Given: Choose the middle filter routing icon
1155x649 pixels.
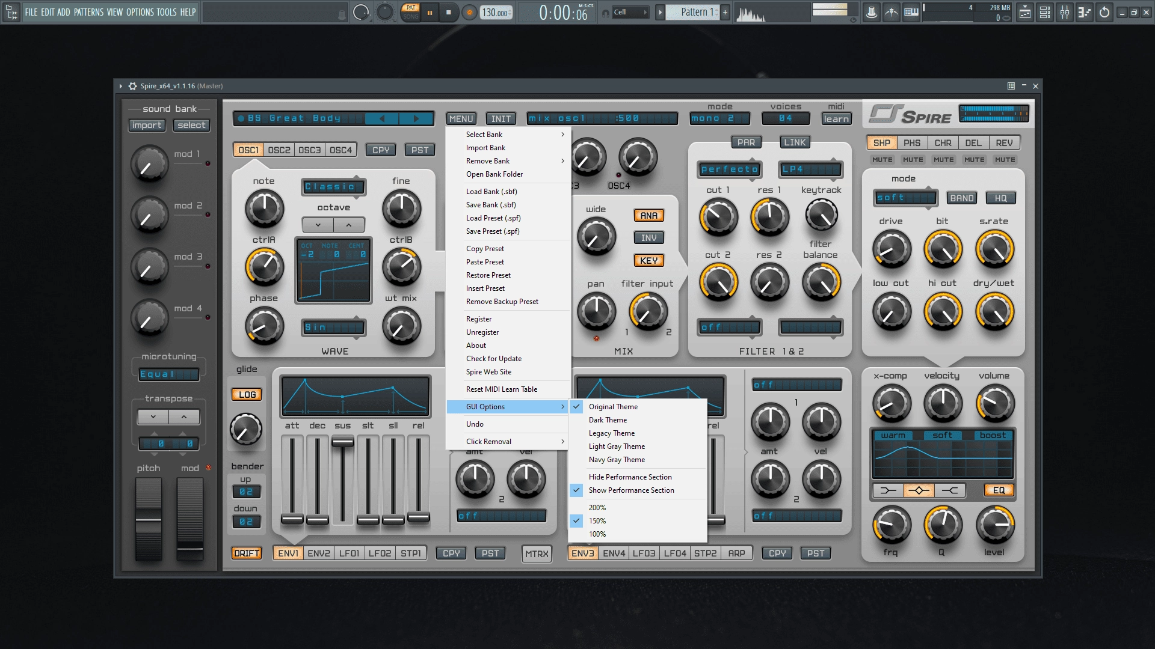Looking at the screenshot, I should (x=919, y=490).
